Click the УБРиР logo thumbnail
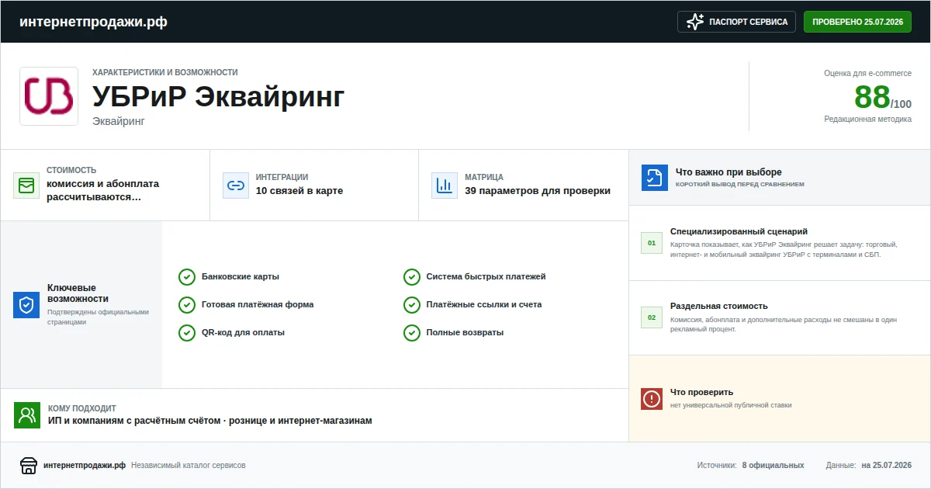 tap(49, 96)
